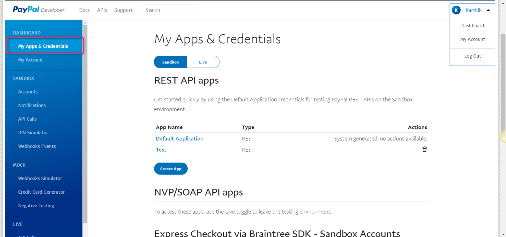Click the sidebar scroll up arrow
This screenshot has height=237, width=506.
(85, 23)
